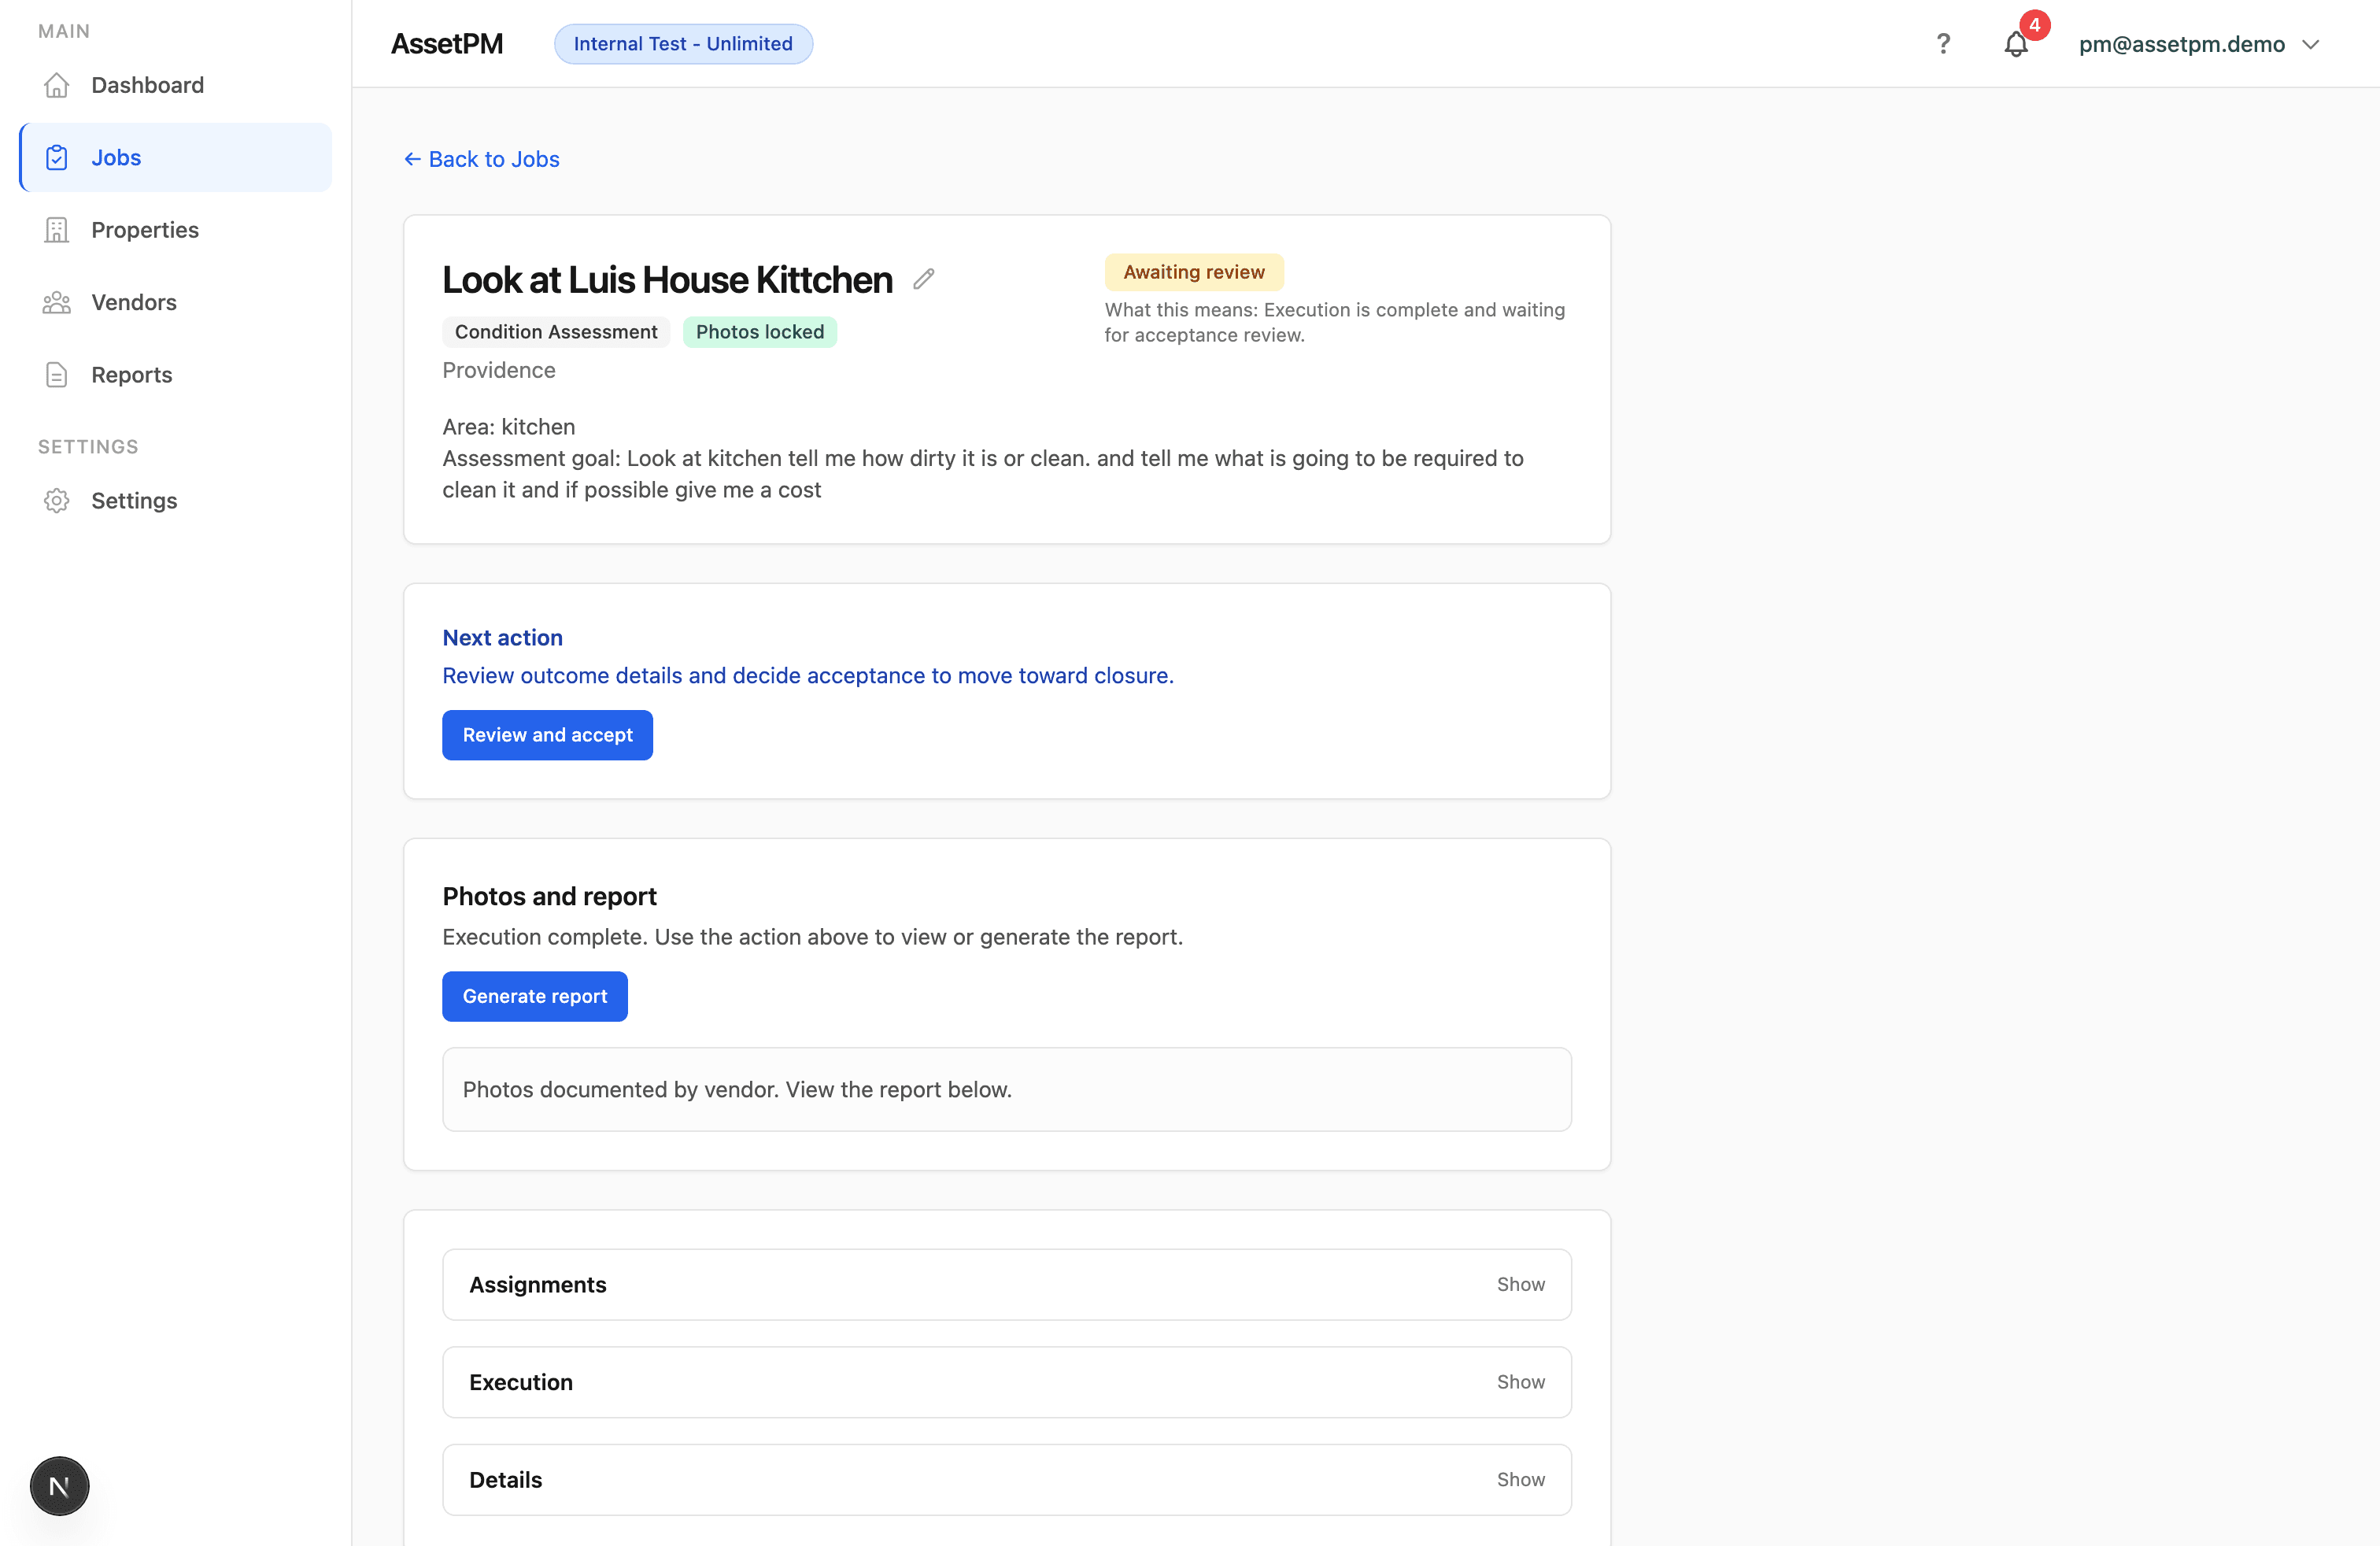
Task: Click the Reports document icon
Action: click(x=57, y=375)
